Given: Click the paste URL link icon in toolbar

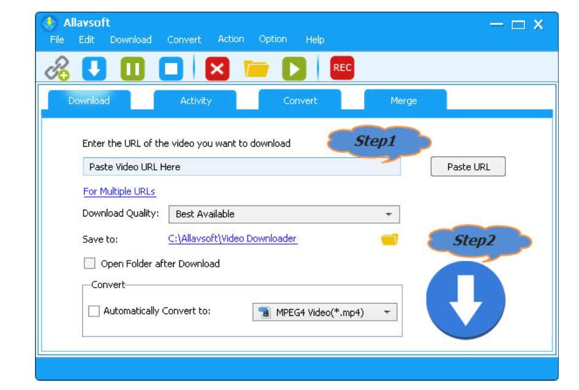Looking at the screenshot, I should pyautogui.click(x=57, y=68).
